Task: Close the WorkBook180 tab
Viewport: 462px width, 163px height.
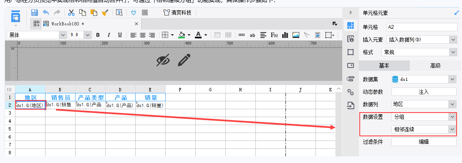Action: [x=136, y=24]
